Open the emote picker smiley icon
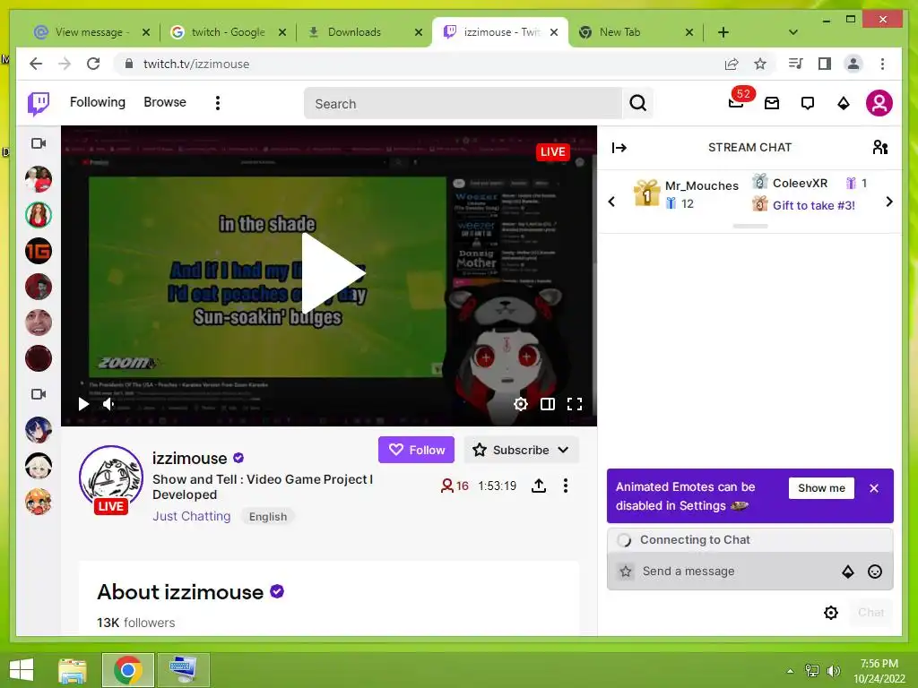Viewport: 918px width, 688px height. (x=874, y=572)
